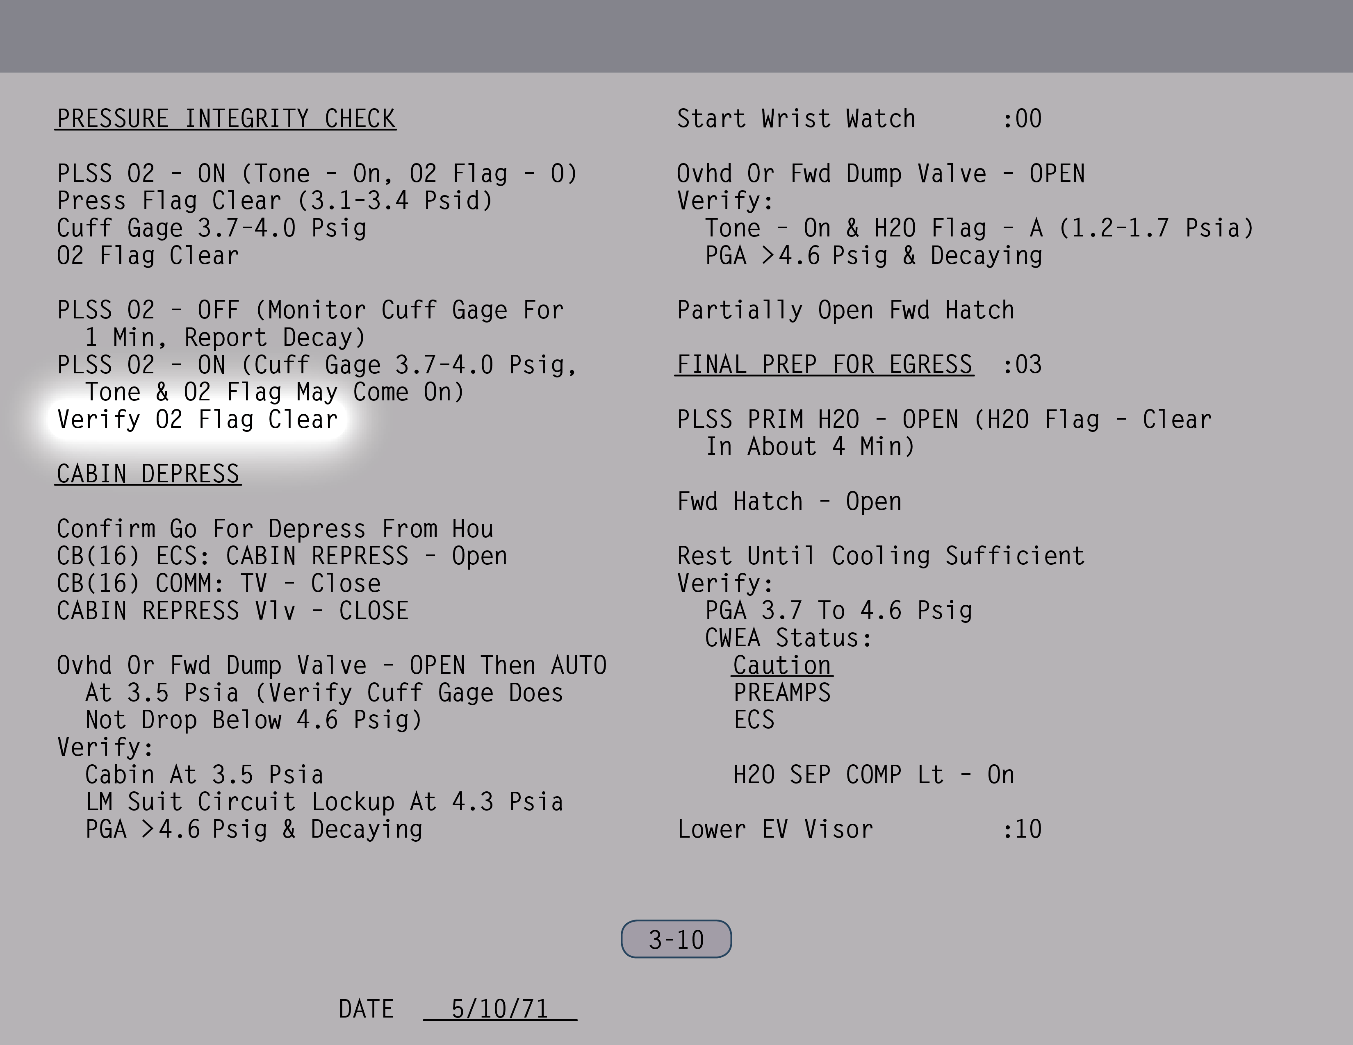Viewport: 1353px width, 1045px height.
Task: Click Cuff Gage 3.7-4.0 Psig line
Action: (x=211, y=228)
